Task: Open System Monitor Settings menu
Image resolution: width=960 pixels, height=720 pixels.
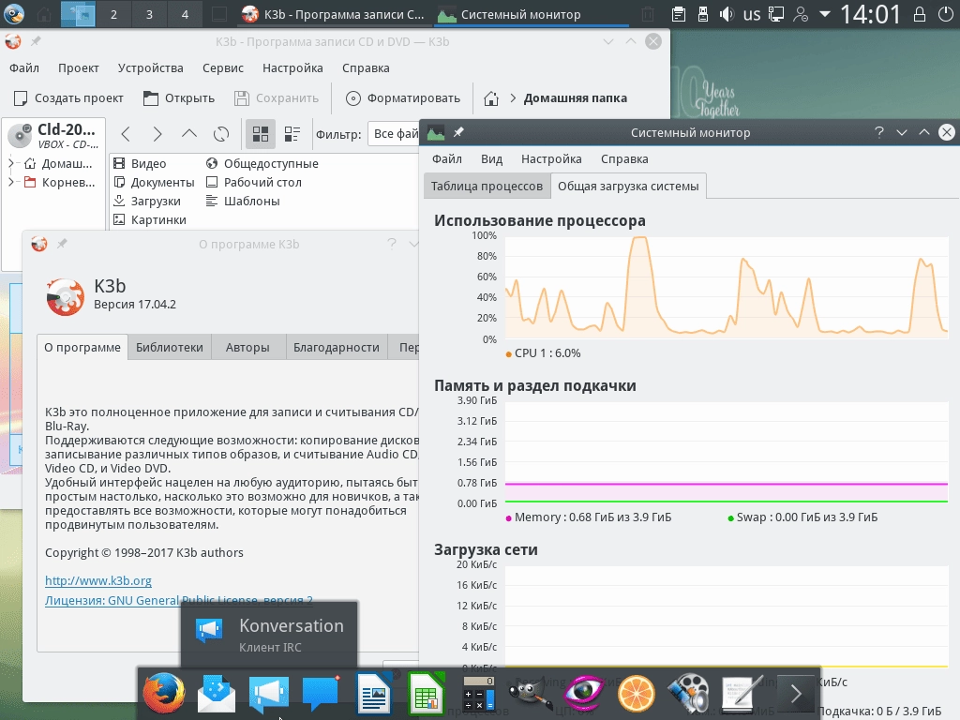Action: [551, 159]
